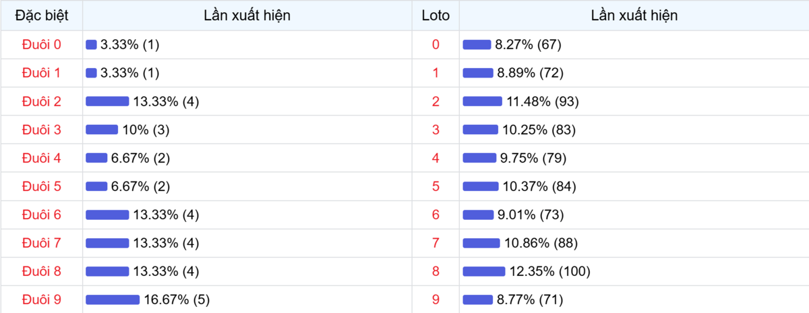Open the Đuôi 9 link

coord(41,300)
